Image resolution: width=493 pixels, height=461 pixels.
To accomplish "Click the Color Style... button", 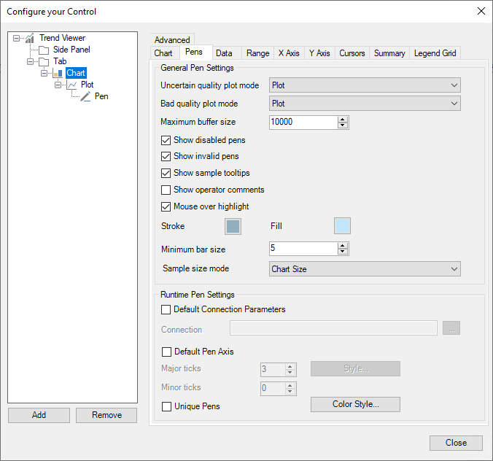I will tap(355, 404).
